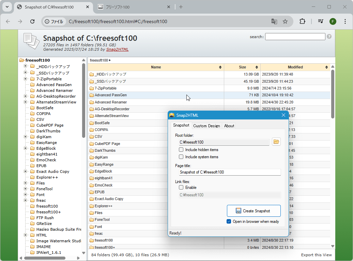The image size is (353, 261).
Task: Expand AlternateStreamView tree node
Action: pos(26,102)
